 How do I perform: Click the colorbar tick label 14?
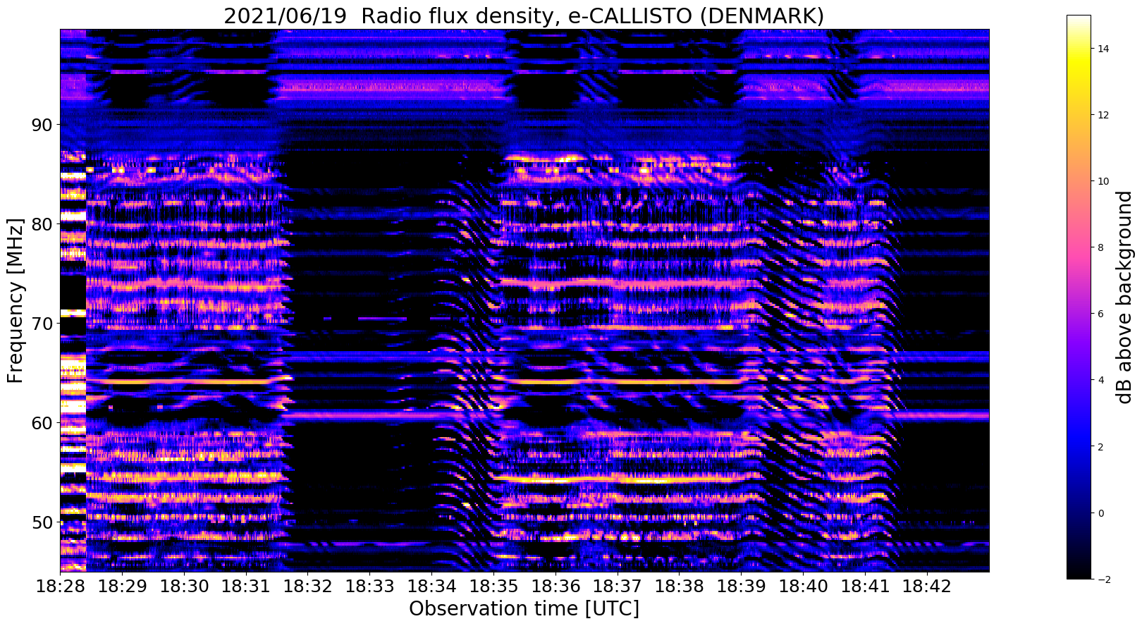point(1103,49)
